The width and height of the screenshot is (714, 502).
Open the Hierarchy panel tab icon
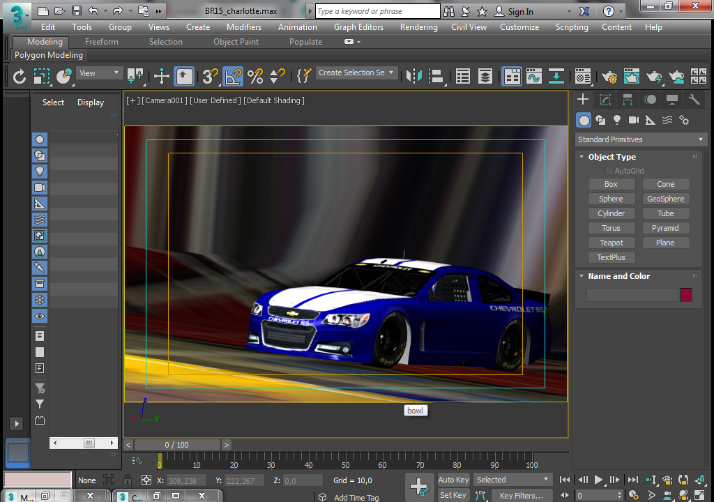point(627,99)
